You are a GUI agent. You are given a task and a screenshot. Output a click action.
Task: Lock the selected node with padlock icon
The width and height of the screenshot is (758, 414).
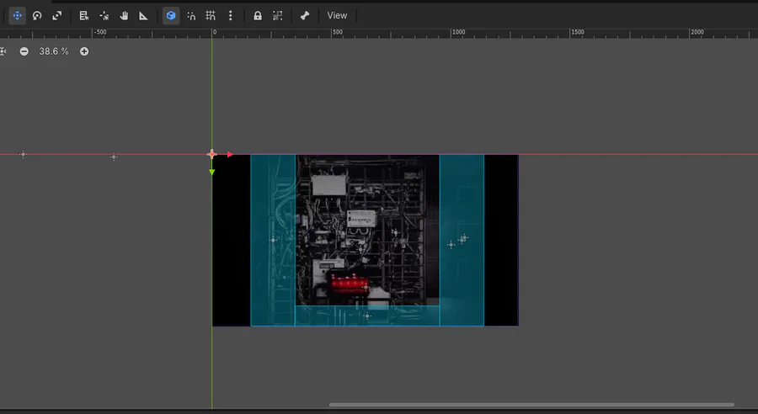click(x=258, y=15)
